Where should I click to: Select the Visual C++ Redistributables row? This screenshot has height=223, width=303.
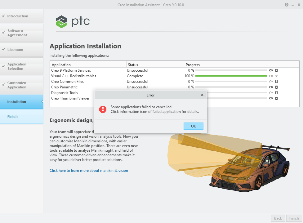click(x=175, y=76)
